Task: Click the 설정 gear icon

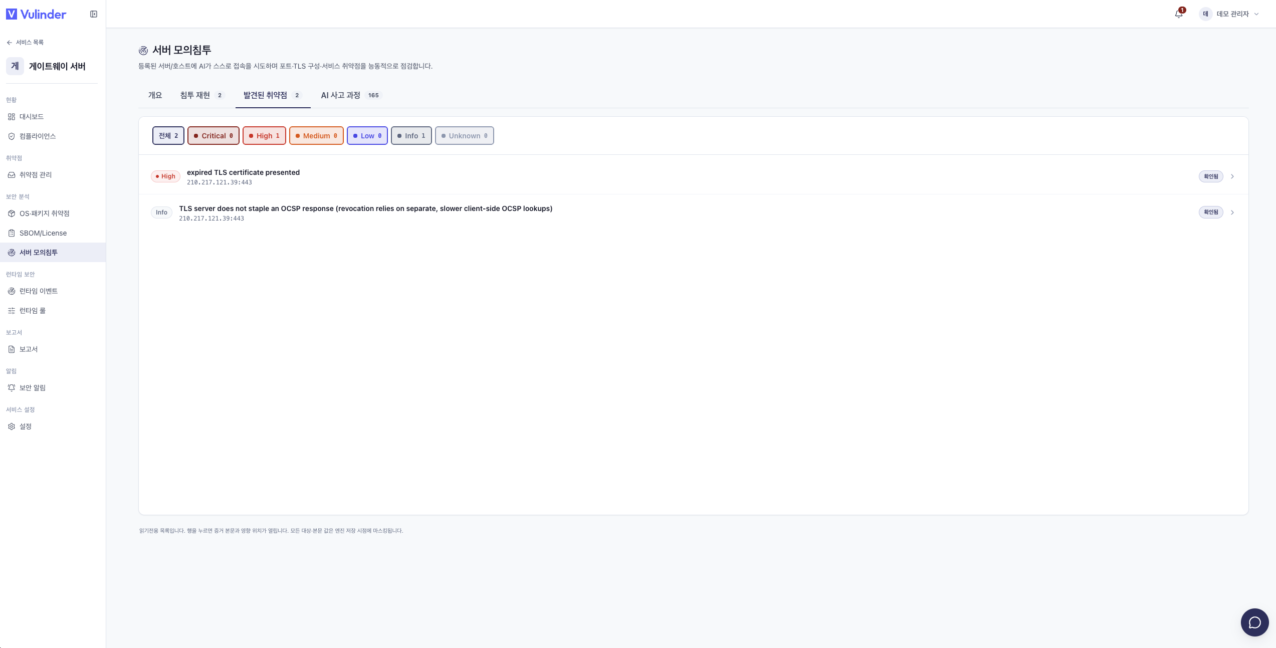Action: [12, 426]
